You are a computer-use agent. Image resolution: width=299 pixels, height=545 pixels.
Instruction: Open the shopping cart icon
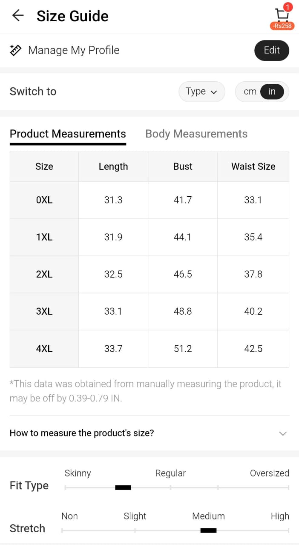282,15
